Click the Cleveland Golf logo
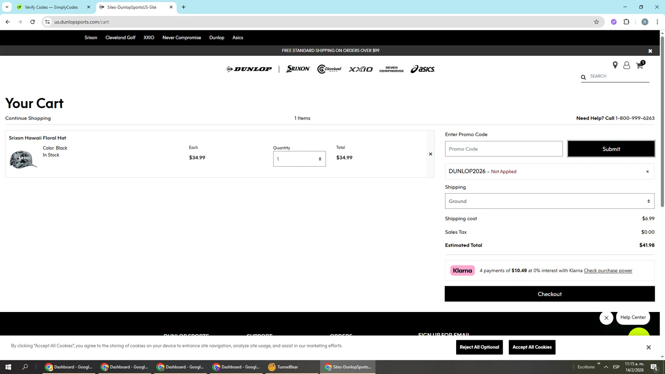665x374 pixels. [329, 69]
